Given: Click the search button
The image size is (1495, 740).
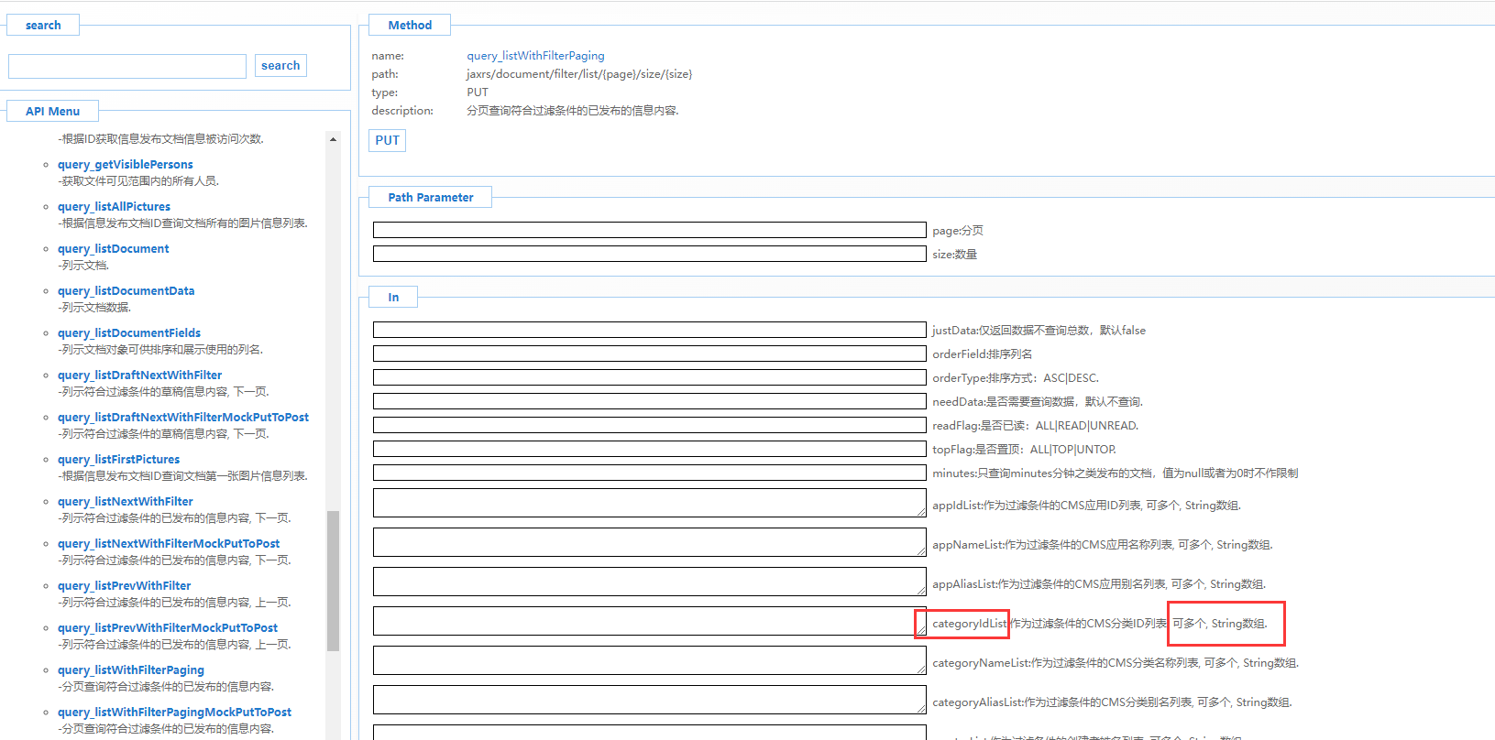Looking at the screenshot, I should point(280,66).
